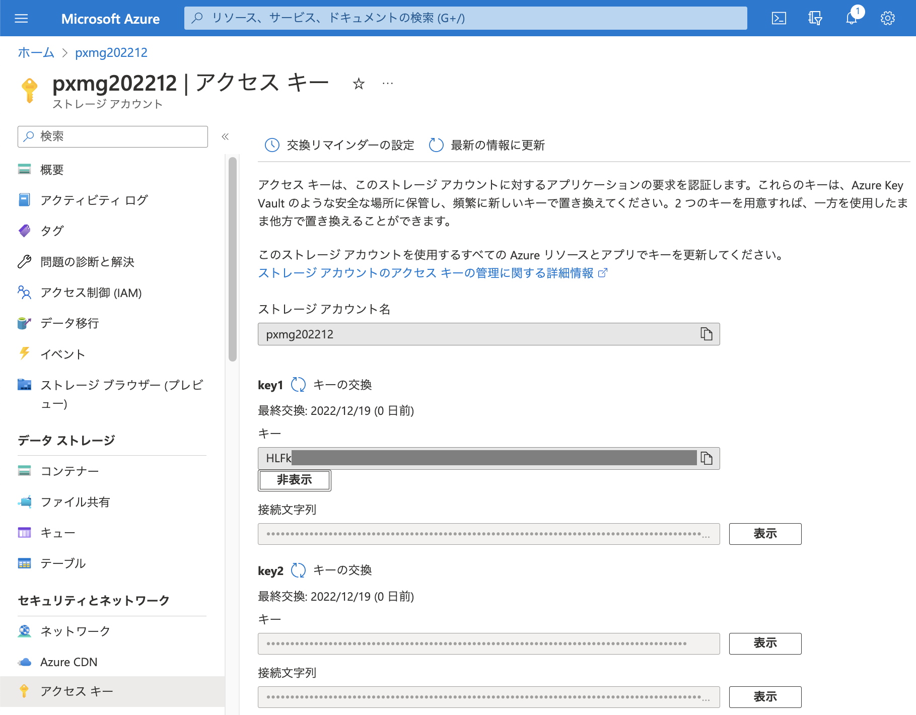Viewport: 916px width, 715px height.
Task: Copy the key1 key value
Action: (707, 458)
